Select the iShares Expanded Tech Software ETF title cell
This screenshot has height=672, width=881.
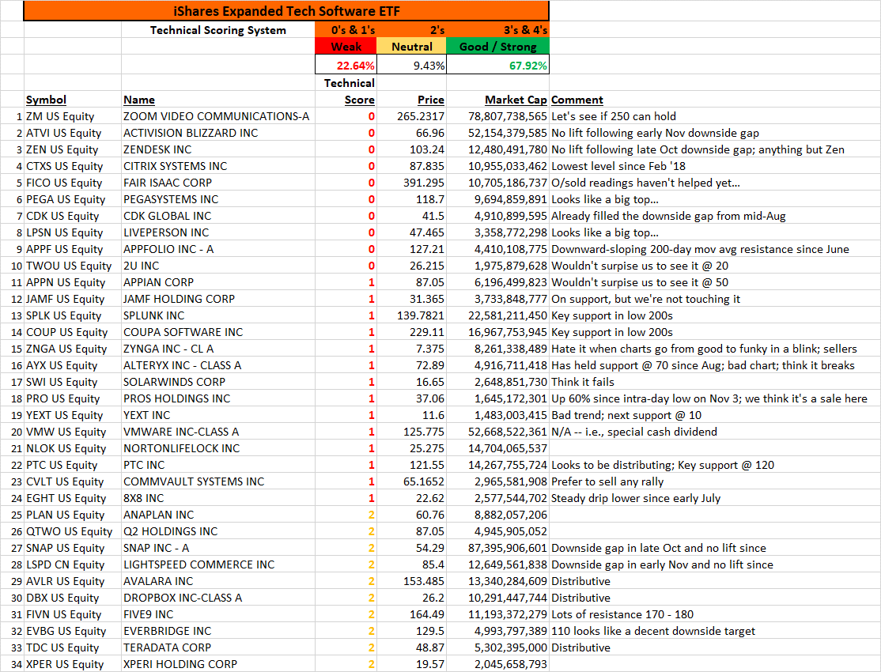click(286, 11)
